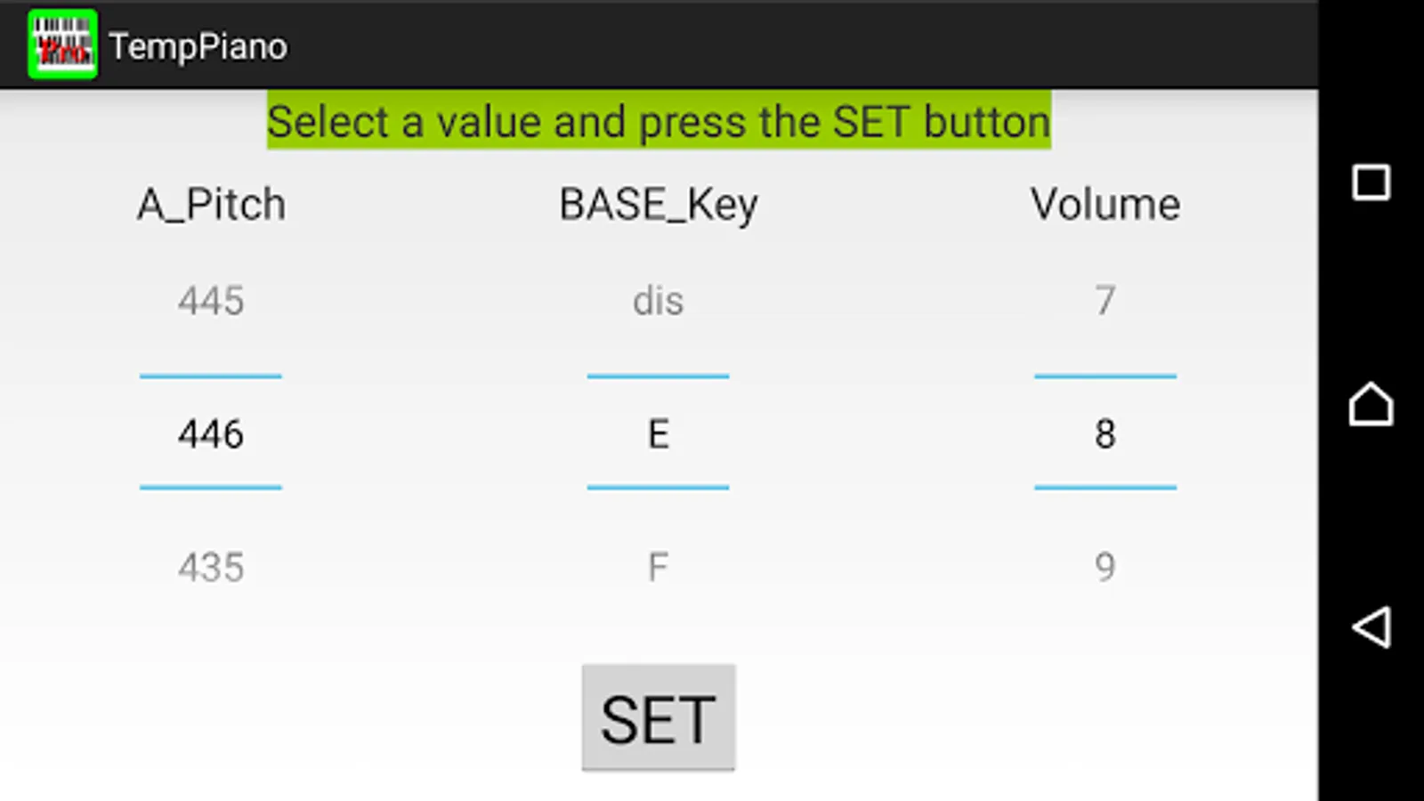Tap selected 446 pitch value
Screen dimensions: 1424x801
tap(211, 434)
